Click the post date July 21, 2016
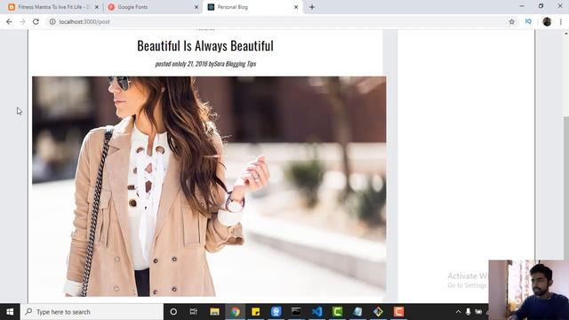 coord(192,64)
